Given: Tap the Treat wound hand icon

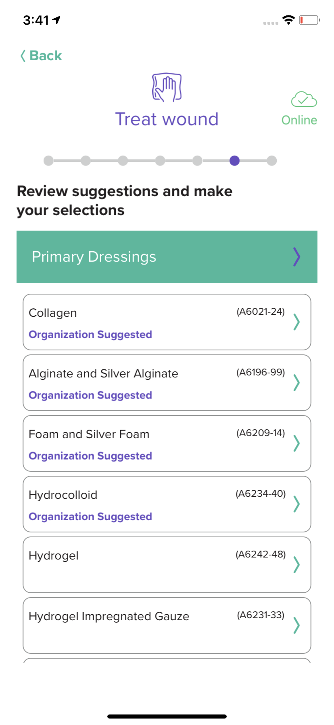Looking at the screenshot, I should coord(167,87).
